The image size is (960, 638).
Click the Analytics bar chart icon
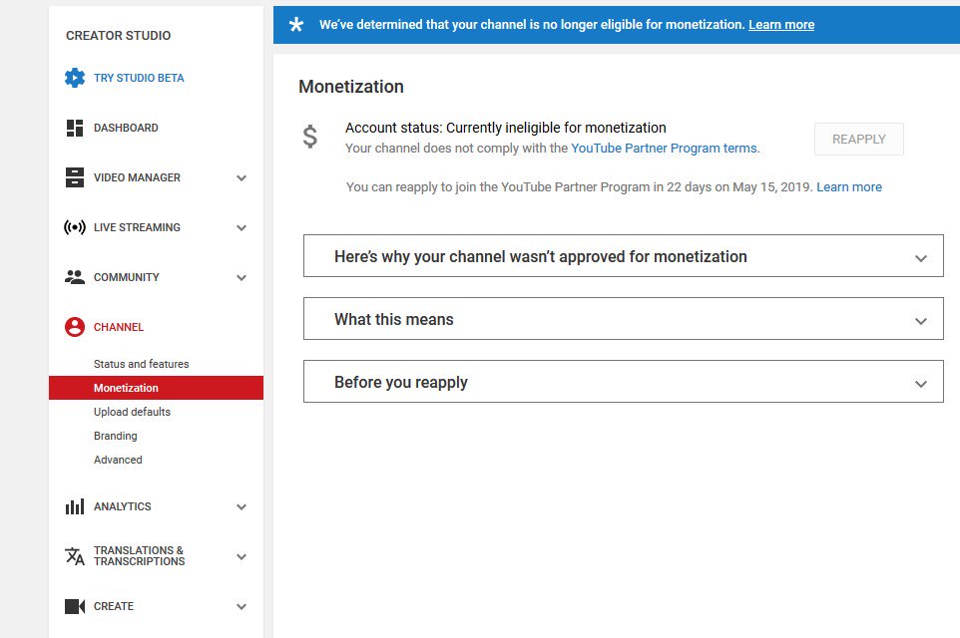(x=75, y=506)
